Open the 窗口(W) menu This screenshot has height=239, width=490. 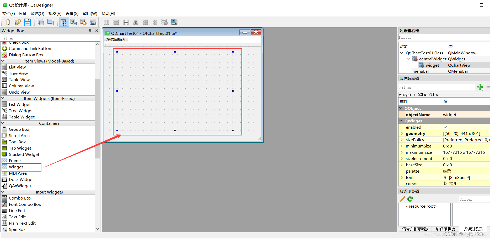[90, 13]
